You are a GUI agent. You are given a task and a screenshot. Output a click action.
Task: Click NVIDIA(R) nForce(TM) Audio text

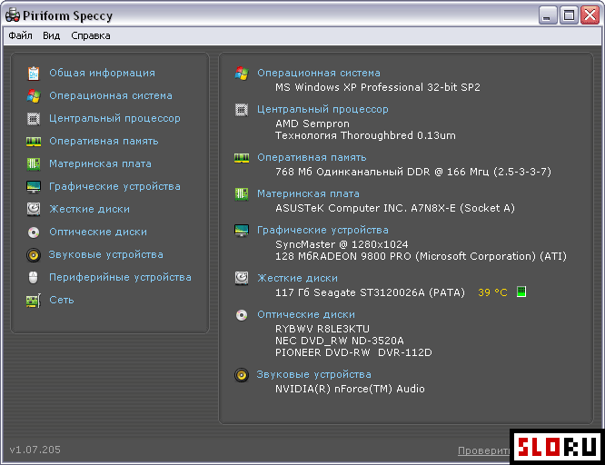[350, 390]
